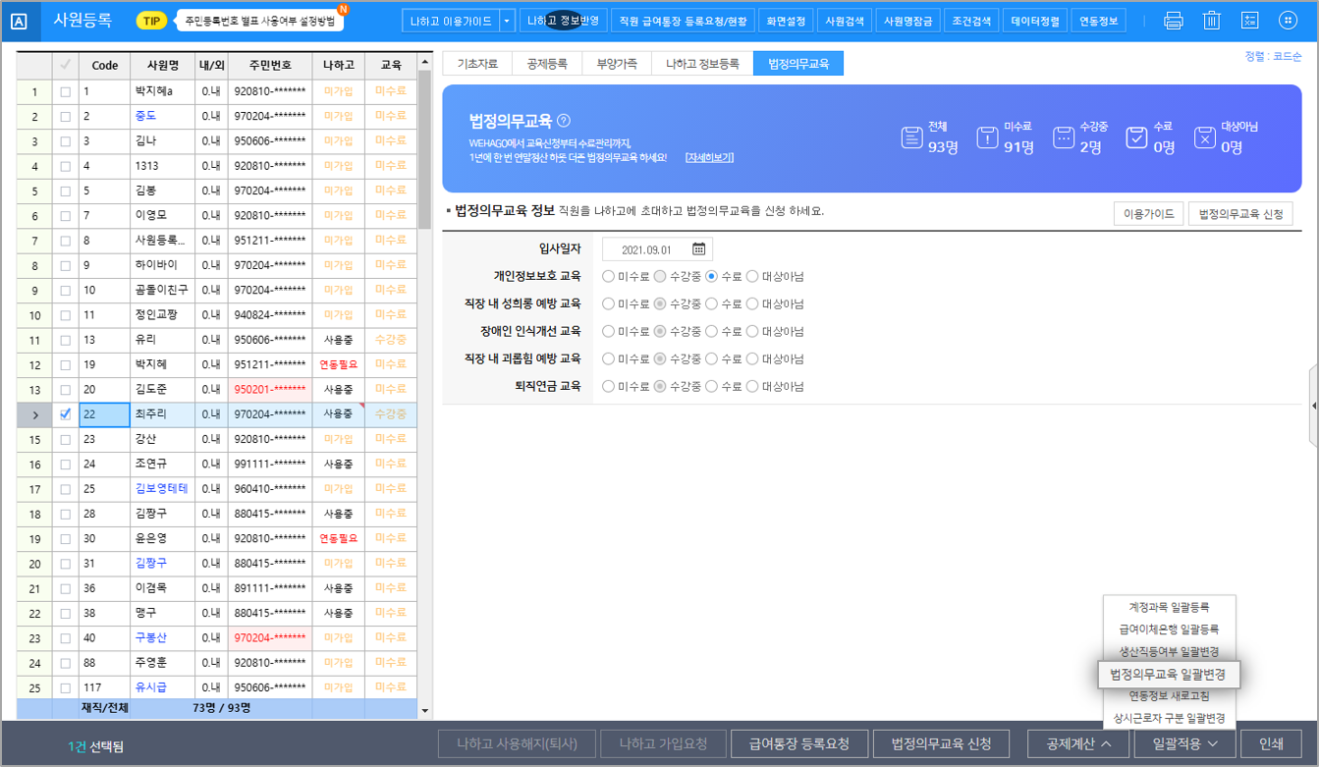
Task: Click the trash delete icon
Action: pos(1212,21)
